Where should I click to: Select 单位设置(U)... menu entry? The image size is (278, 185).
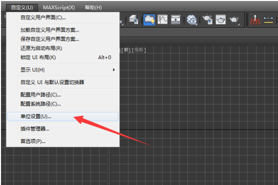[63, 116]
